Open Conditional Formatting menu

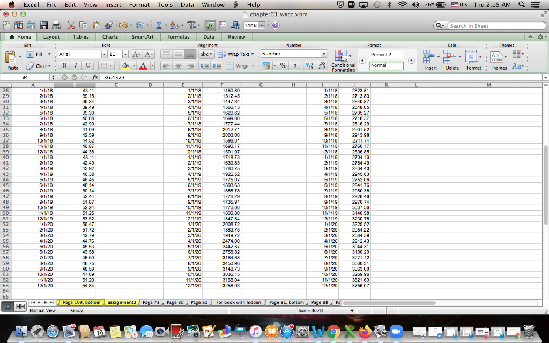[343, 61]
